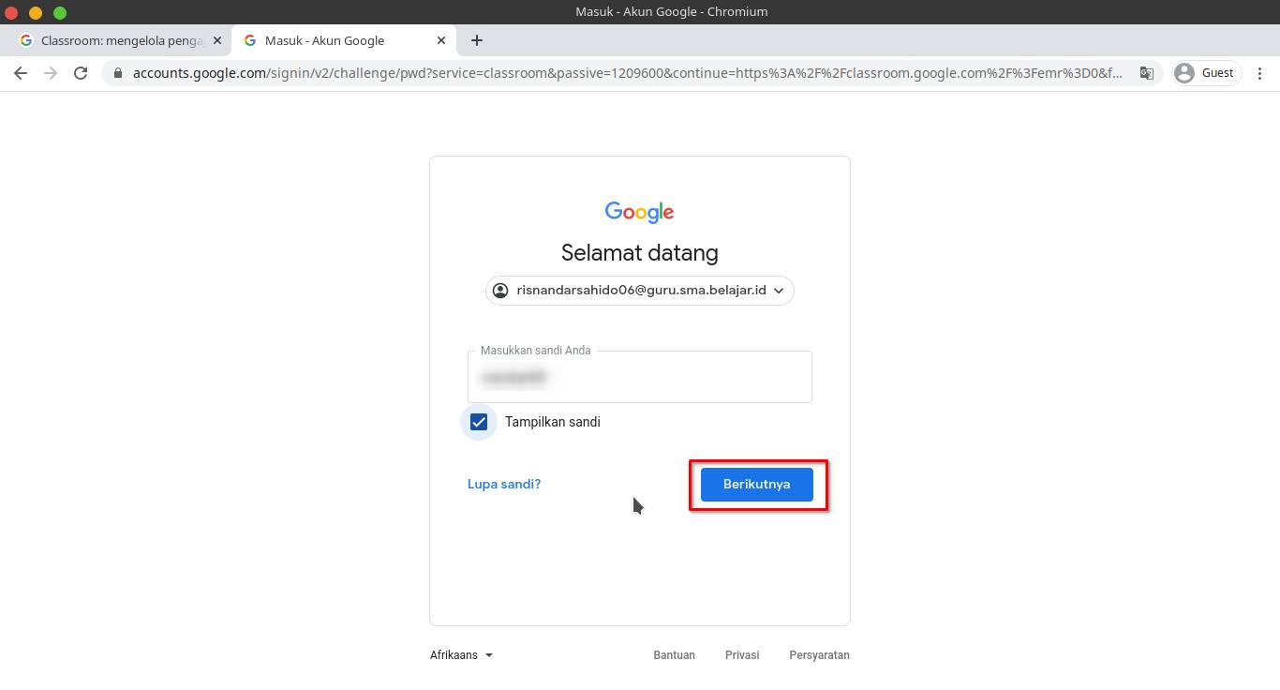
Task: Click the Berikutnya button
Action: [x=757, y=485]
